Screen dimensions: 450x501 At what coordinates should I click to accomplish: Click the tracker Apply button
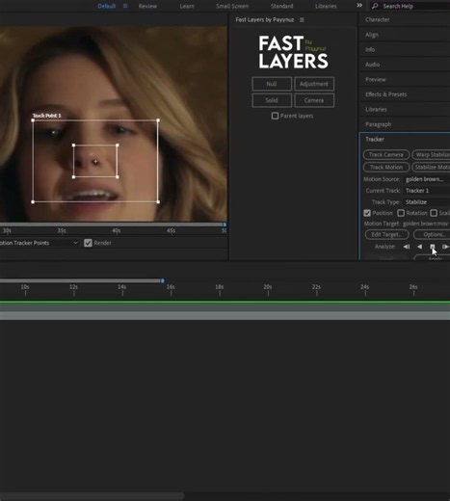point(432,258)
